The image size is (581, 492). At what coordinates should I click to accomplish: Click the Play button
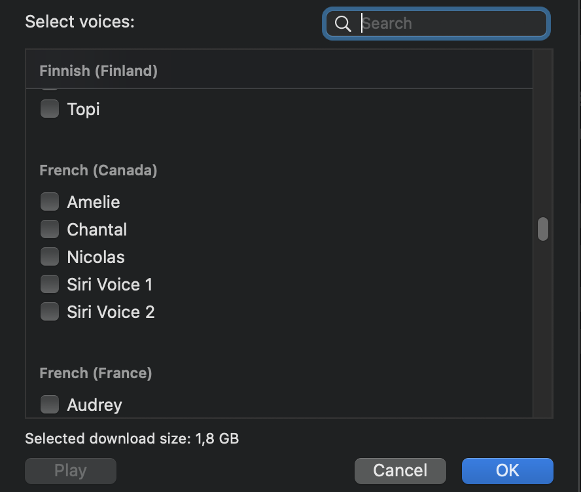(71, 470)
